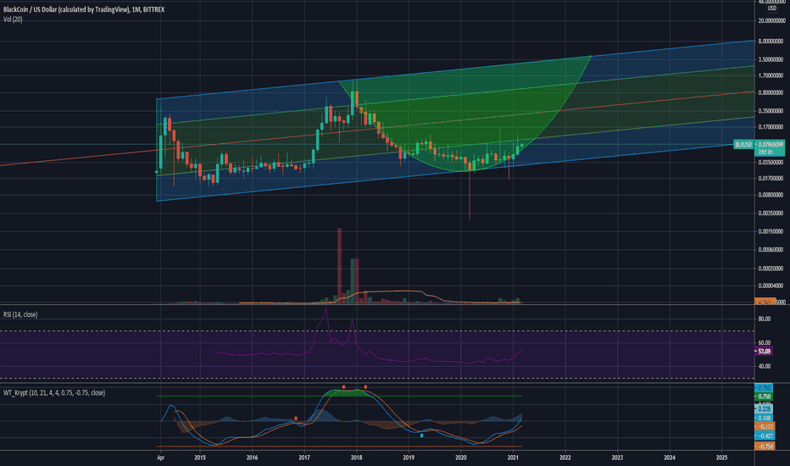Click the 2021 label on the time axis
Viewport: 790px width, 466px height.
pos(513,458)
